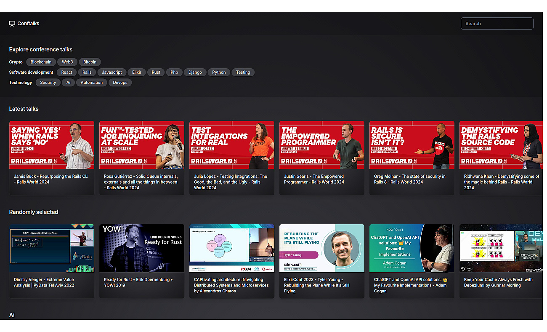Open the Testing tag
The height and width of the screenshot is (332, 547).
(x=243, y=72)
